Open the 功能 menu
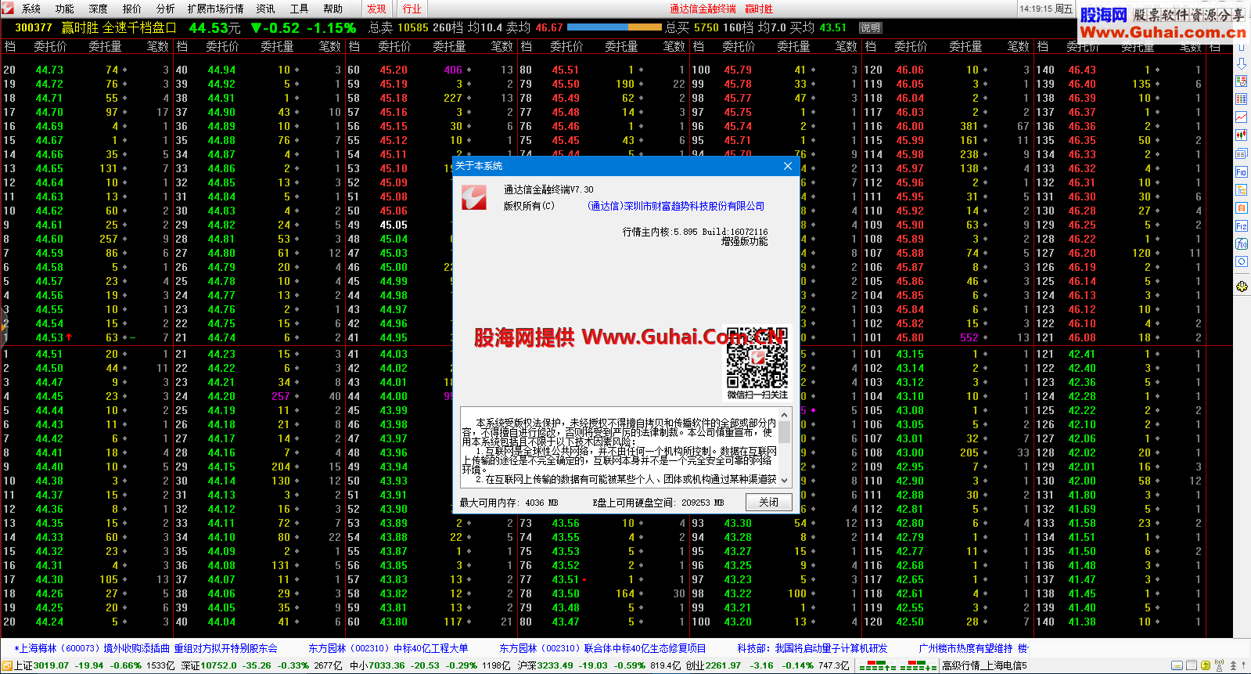Screen dimensions: 1251x674 coord(65,9)
